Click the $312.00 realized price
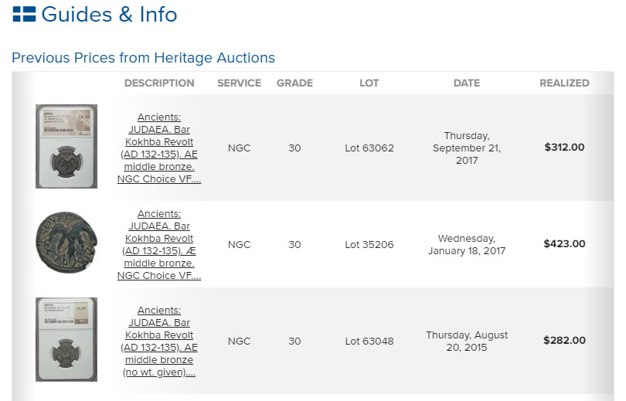 (564, 148)
